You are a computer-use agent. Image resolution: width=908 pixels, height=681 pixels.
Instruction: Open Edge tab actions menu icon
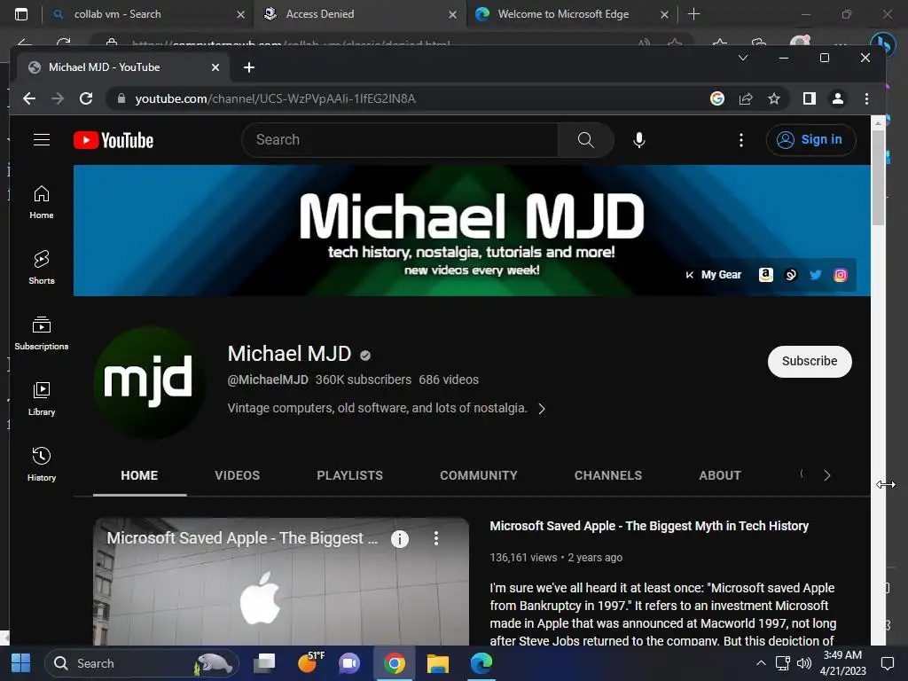coord(21,14)
